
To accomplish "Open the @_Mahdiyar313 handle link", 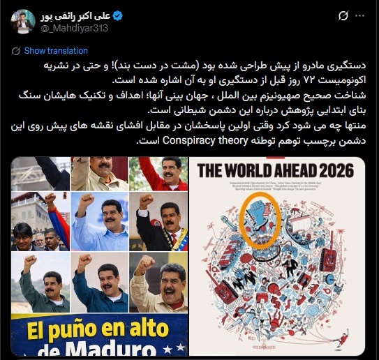I will [x=75, y=29].
